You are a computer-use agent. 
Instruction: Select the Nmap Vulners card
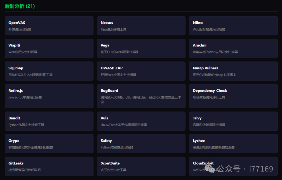[233, 71]
